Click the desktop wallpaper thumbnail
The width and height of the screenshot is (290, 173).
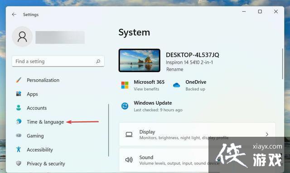coord(140,60)
